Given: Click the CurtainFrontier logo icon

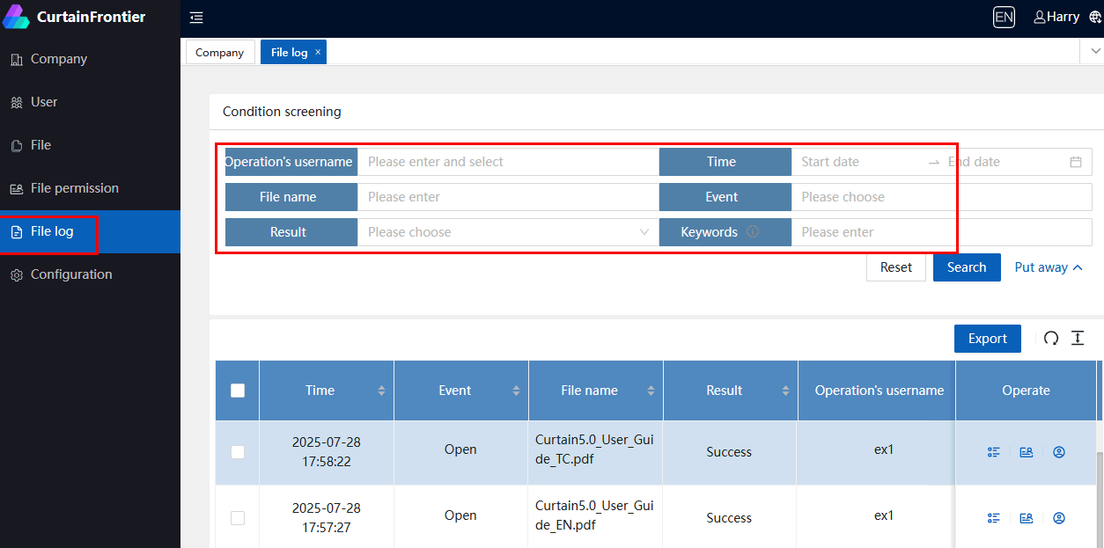Looking at the screenshot, I should click(x=16, y=17).
